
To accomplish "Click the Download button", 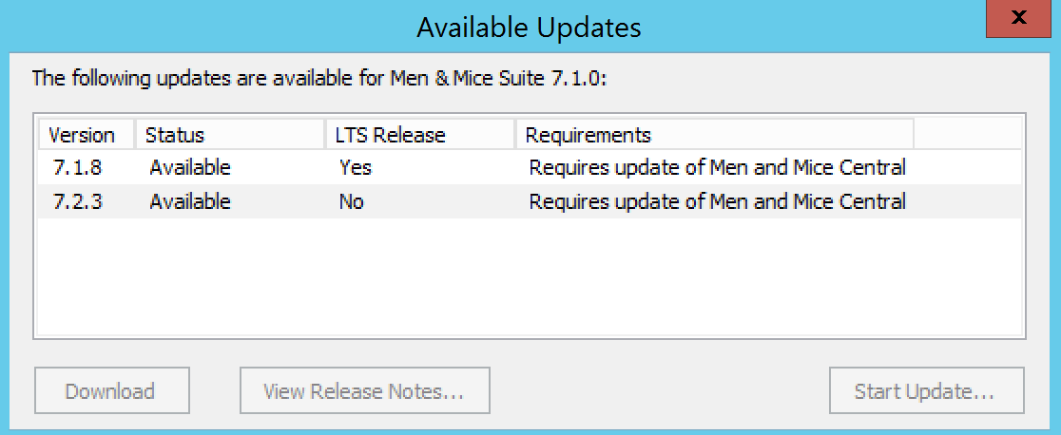I will coord(110,391).
